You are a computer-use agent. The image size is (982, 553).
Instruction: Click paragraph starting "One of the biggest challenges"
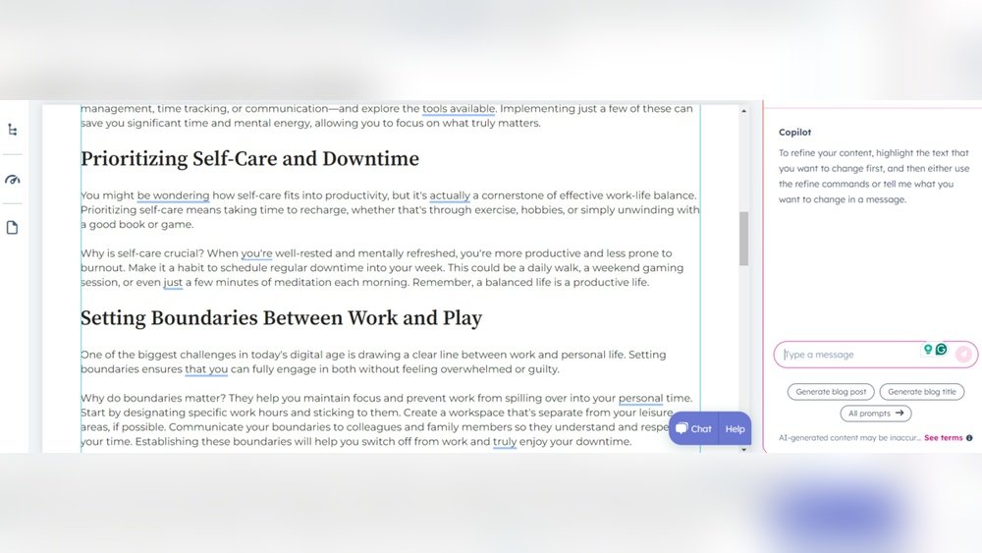click(x=373, y=361)
